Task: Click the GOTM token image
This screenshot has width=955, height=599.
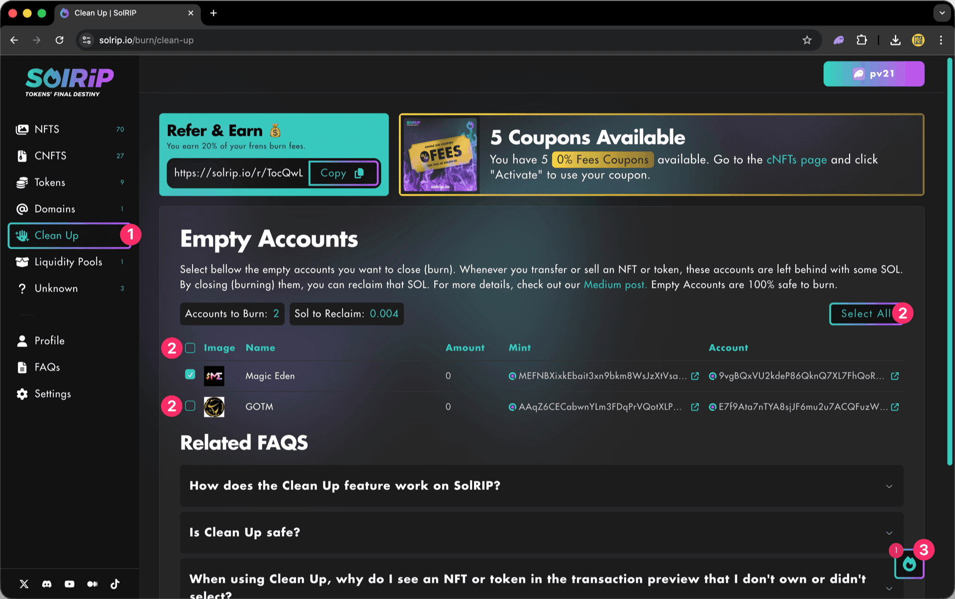Action: pyautogui.click(x=214, y=407)
